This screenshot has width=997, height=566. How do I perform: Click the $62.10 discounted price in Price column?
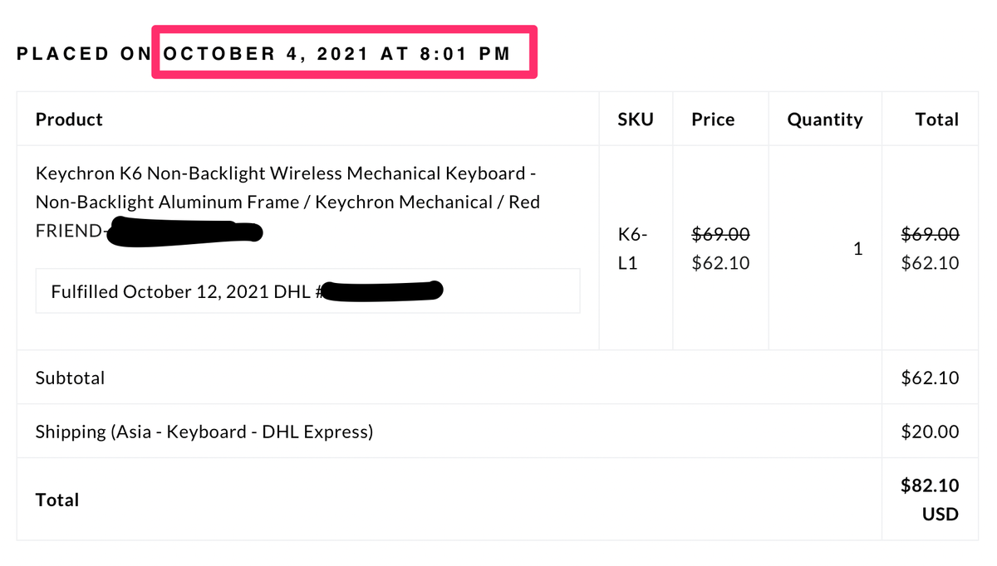(x=721, y=263)
